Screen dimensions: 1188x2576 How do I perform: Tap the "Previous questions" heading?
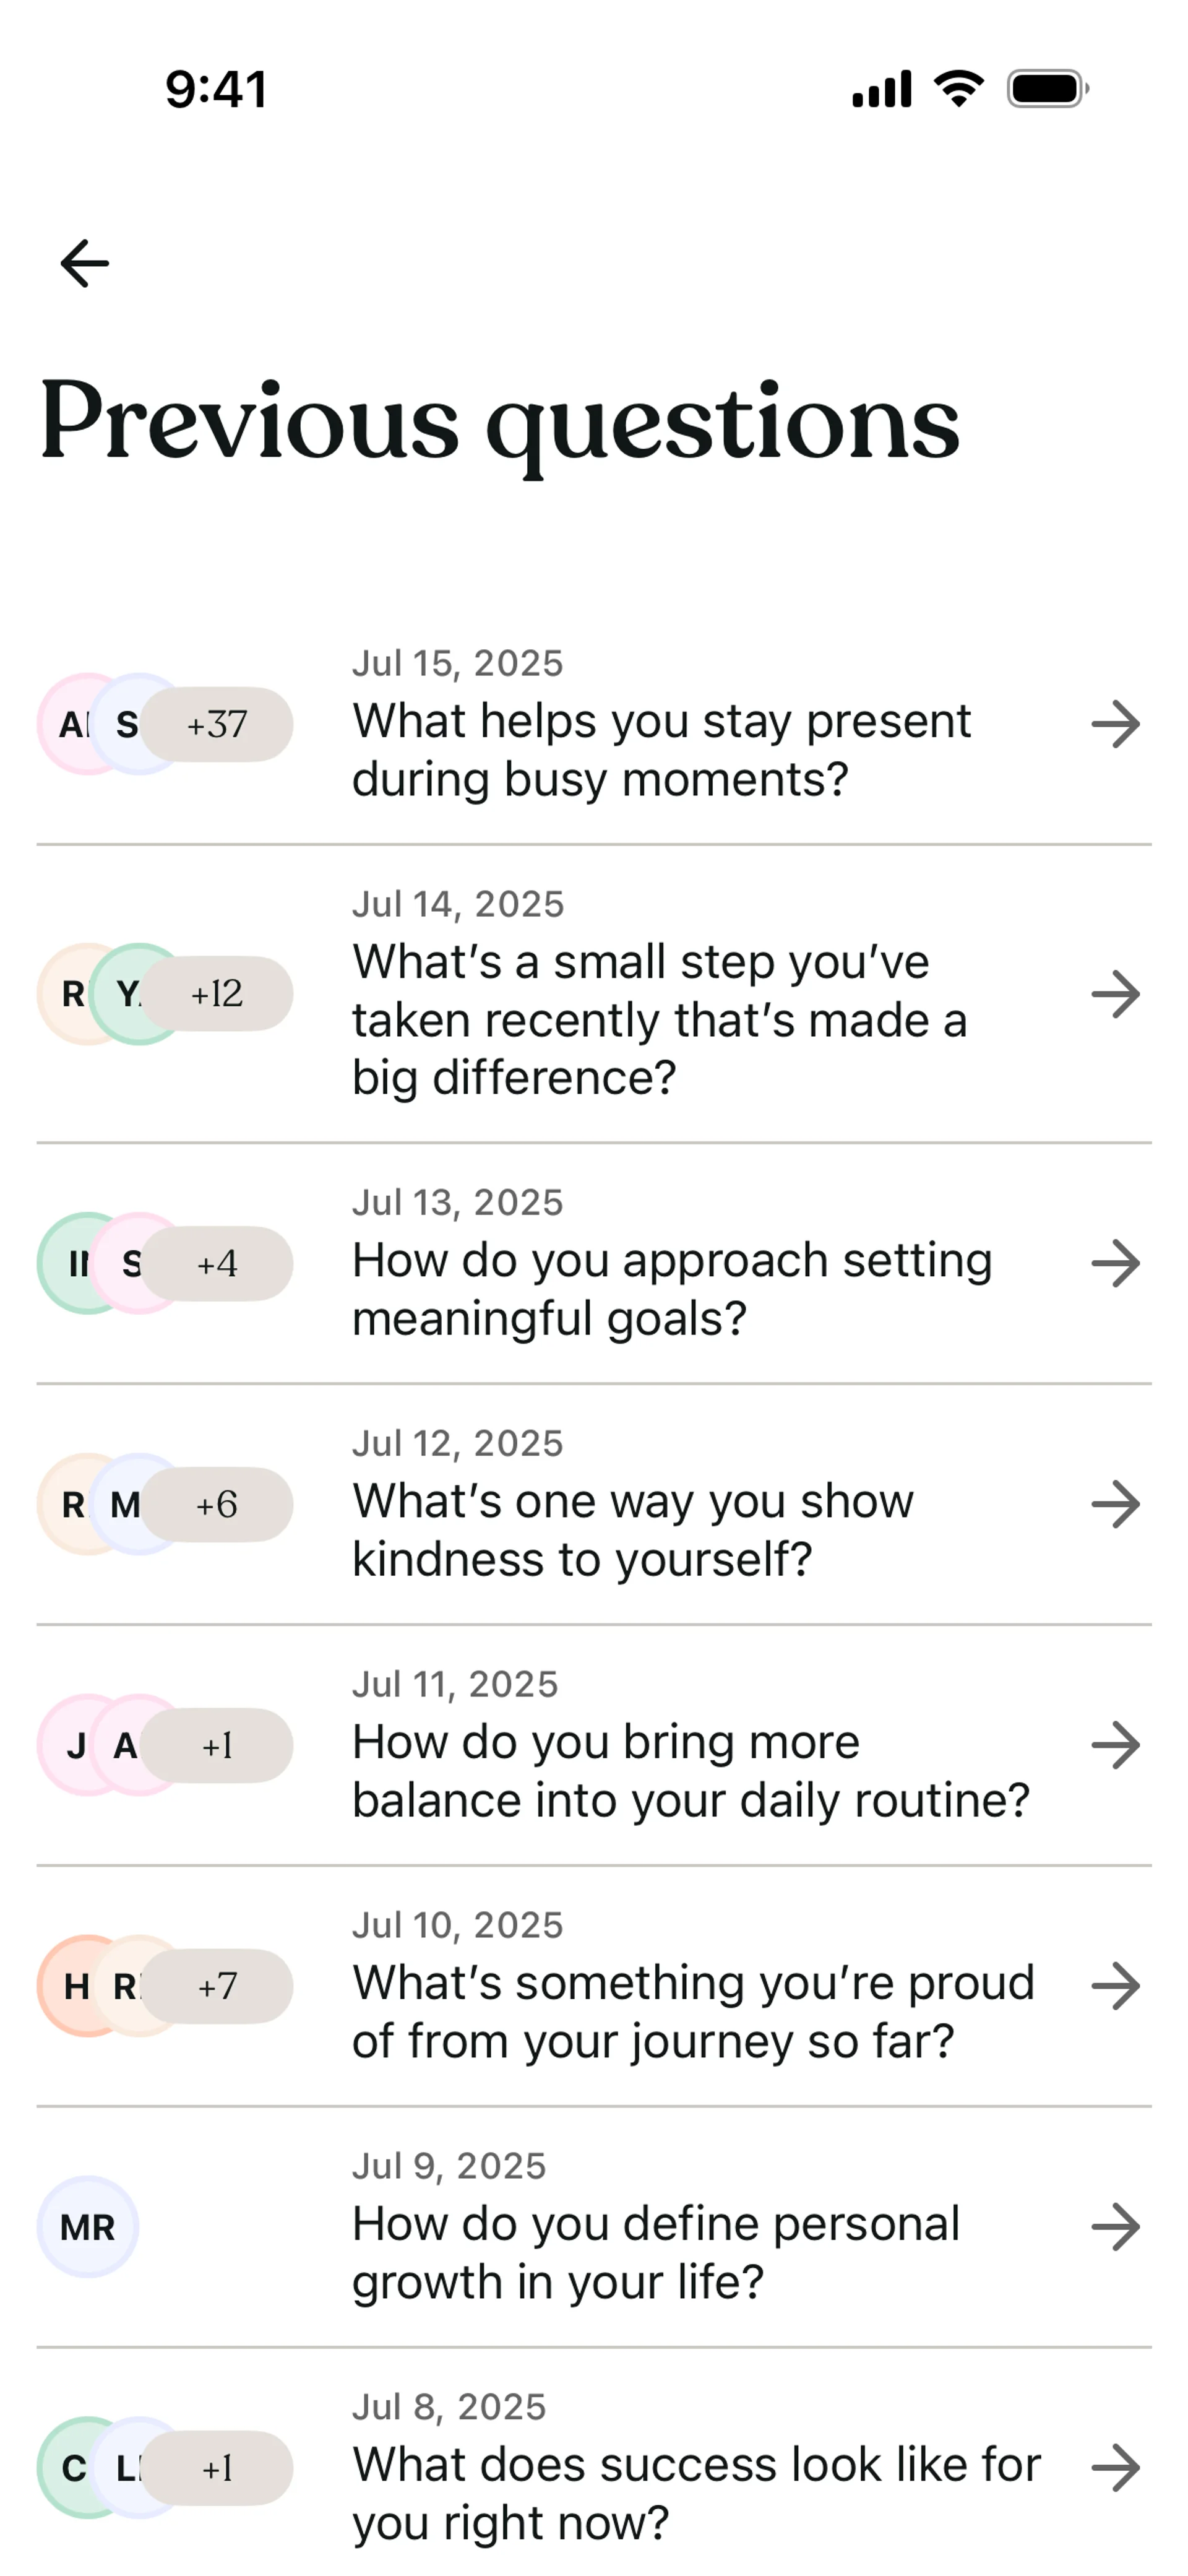500,422
